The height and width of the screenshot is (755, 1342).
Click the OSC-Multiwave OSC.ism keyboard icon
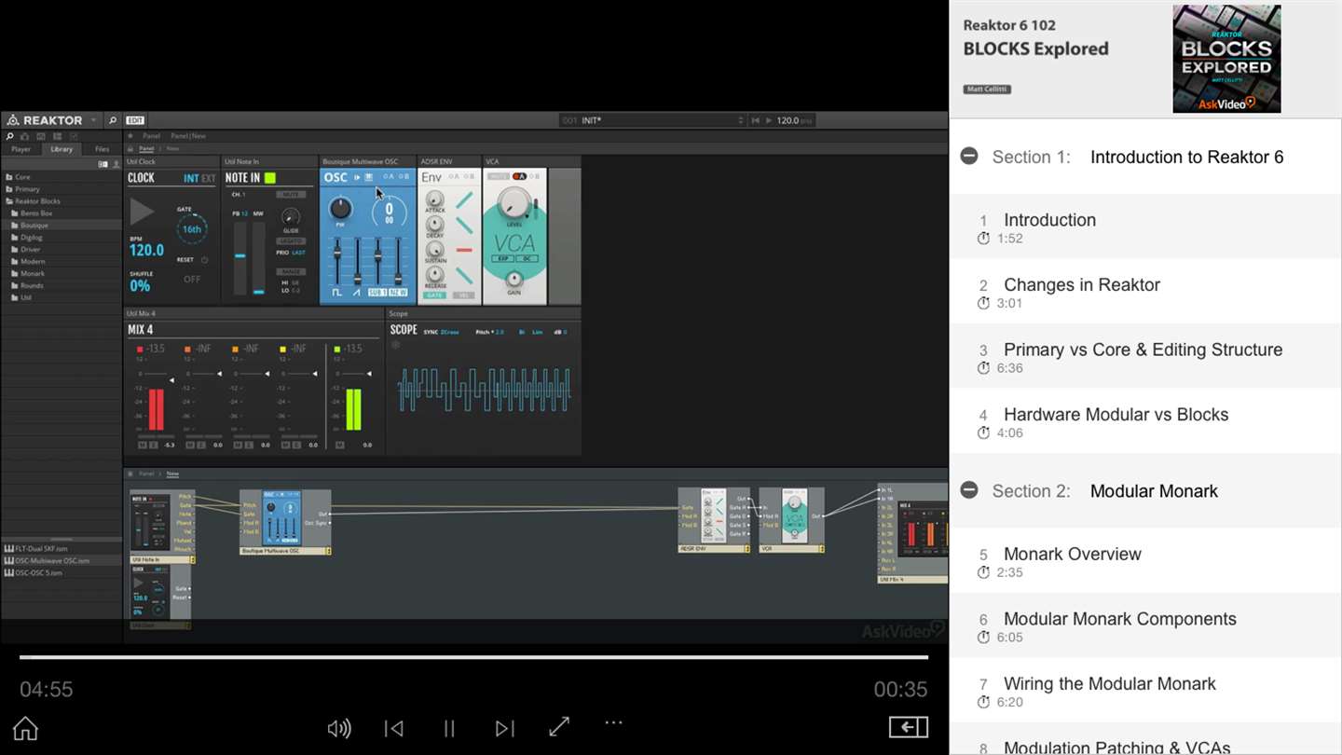click(8, 561)
